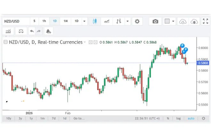The width and height of the screenshot is (211, 140).
Task: Click the 2025 time axis label
Action: (x=29, y=113)
